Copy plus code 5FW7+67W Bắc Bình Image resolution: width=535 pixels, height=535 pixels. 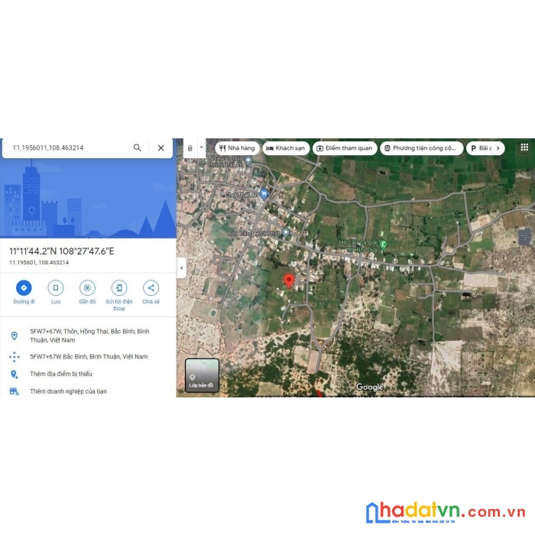coord(89,357)
